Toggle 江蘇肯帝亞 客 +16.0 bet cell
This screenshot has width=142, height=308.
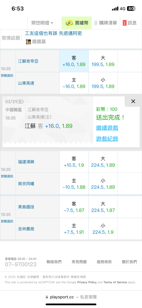coord(74,61)
